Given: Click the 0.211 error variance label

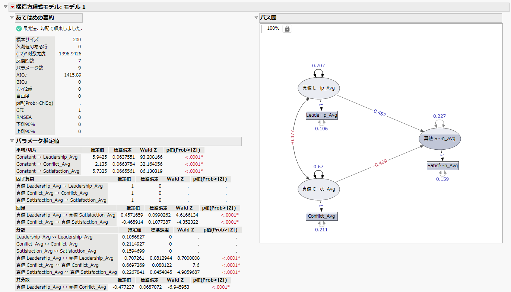Looking at the screenshot, I should [321, 230].
